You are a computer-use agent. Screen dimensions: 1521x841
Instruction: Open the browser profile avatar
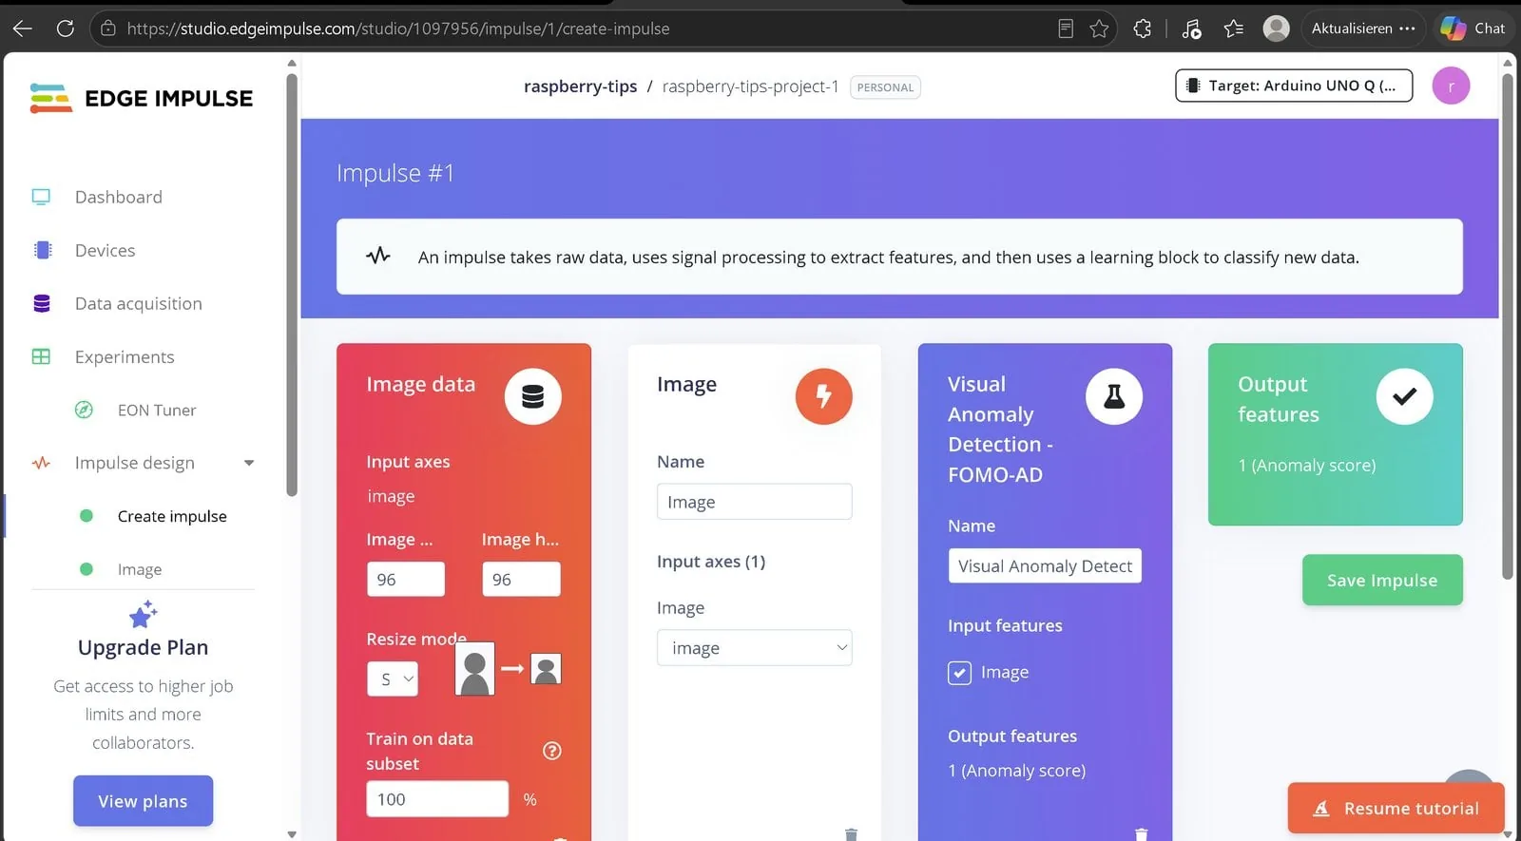(1276, 29)
